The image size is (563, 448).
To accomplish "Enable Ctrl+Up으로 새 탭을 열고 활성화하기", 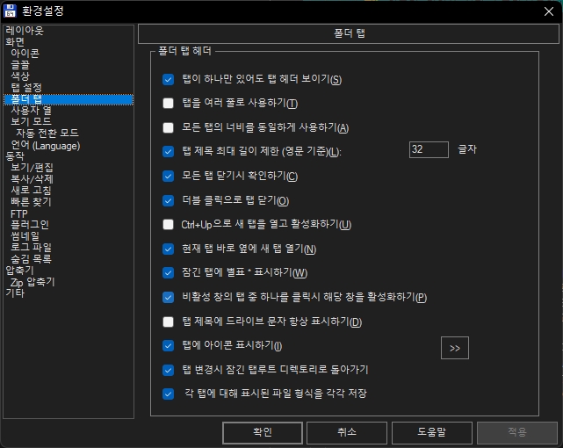I will [168, 225].
